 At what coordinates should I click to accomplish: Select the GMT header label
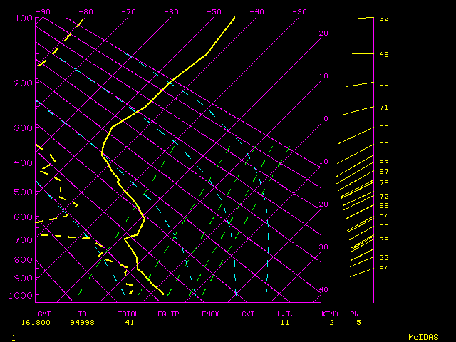(45, 313)
